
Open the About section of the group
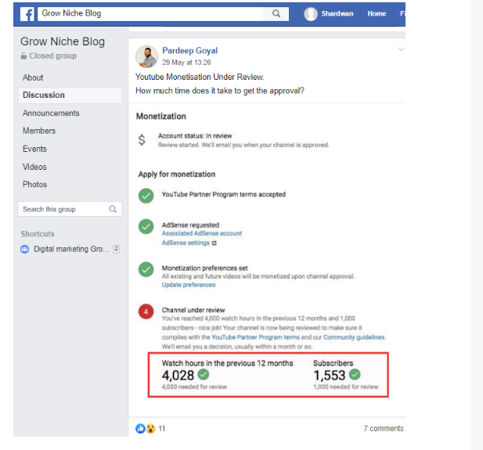pos(33,77)
